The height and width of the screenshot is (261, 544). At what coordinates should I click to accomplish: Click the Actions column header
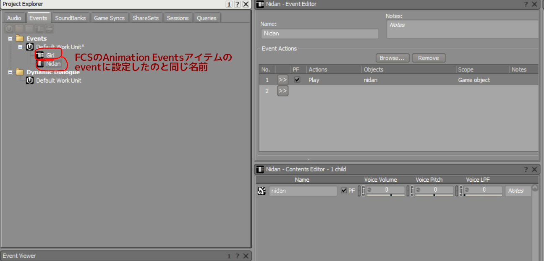[x=334, y=70]
